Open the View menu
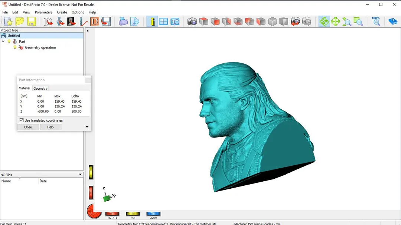The width and height of the screenshot is (401, 225). pyautogui.click(x=26, y=12)
